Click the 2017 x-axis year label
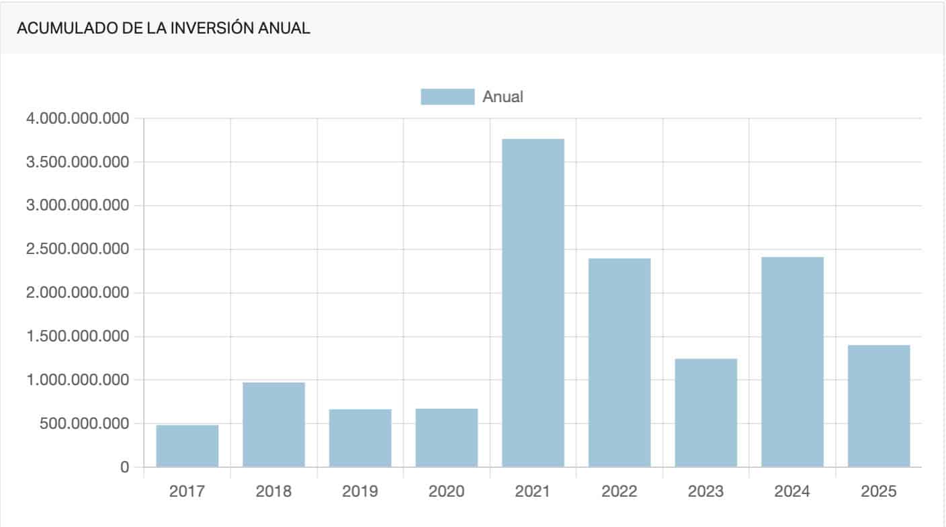 [187, 491]
